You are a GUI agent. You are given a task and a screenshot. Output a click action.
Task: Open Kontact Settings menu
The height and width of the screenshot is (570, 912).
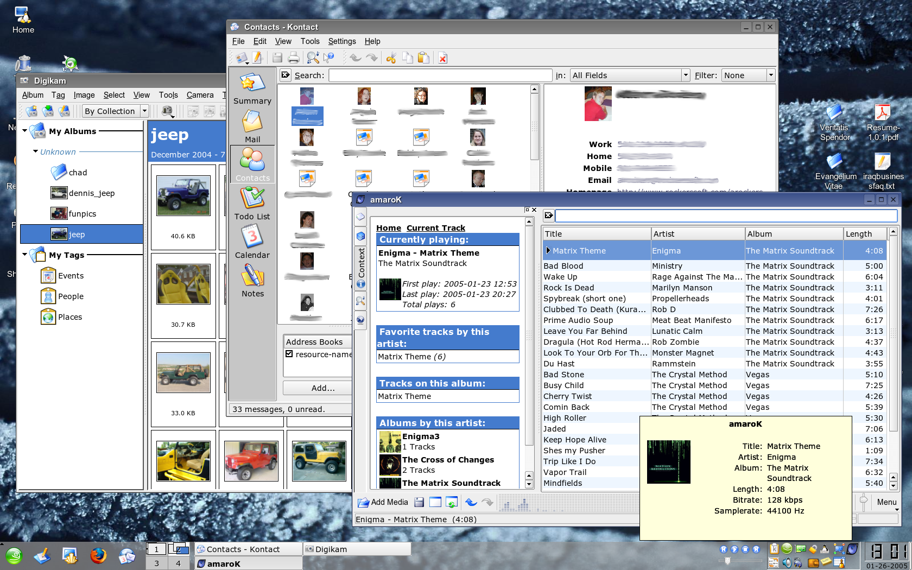click(x=342, y=41)
